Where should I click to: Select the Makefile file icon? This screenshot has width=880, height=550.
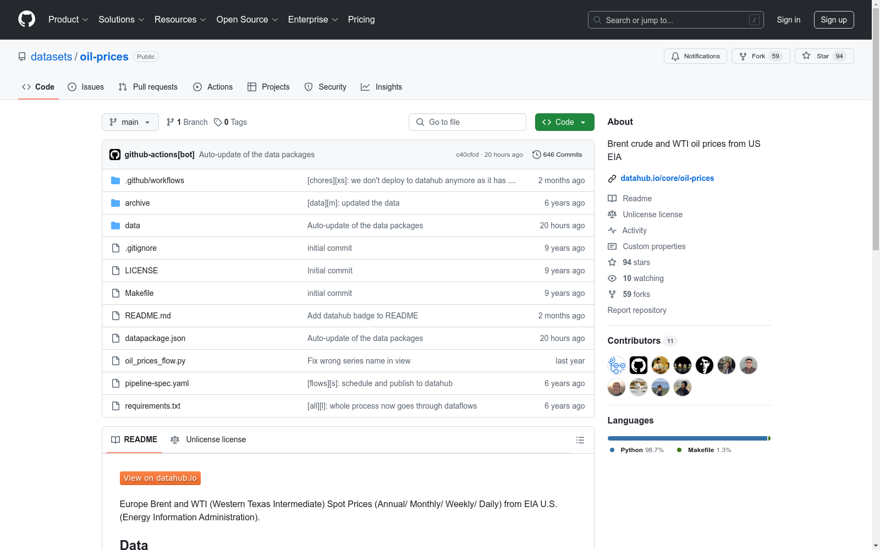point(116,293)
